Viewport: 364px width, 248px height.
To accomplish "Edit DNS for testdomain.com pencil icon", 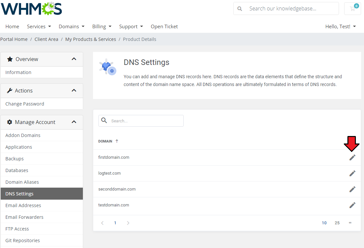I will click(352, 205).
